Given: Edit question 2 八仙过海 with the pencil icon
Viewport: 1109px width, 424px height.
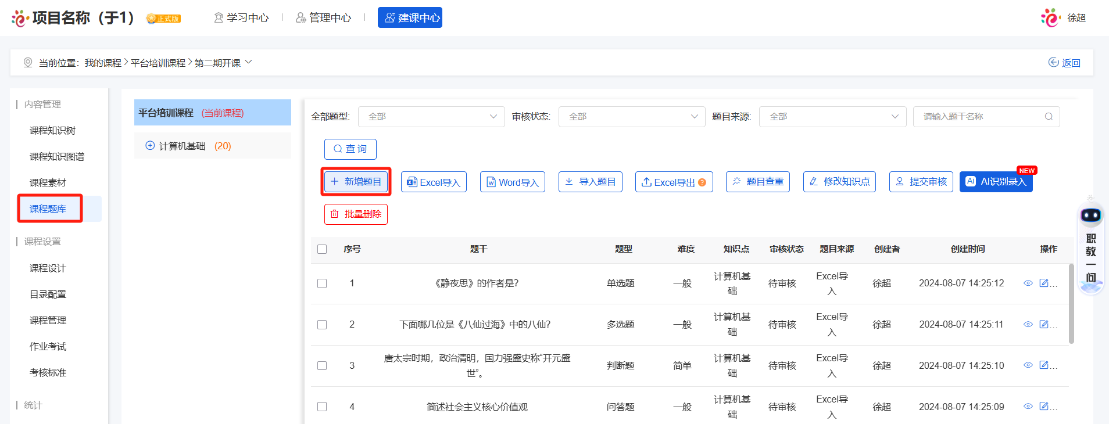Looking at the screenshot, I should (x=1044, y=324).
